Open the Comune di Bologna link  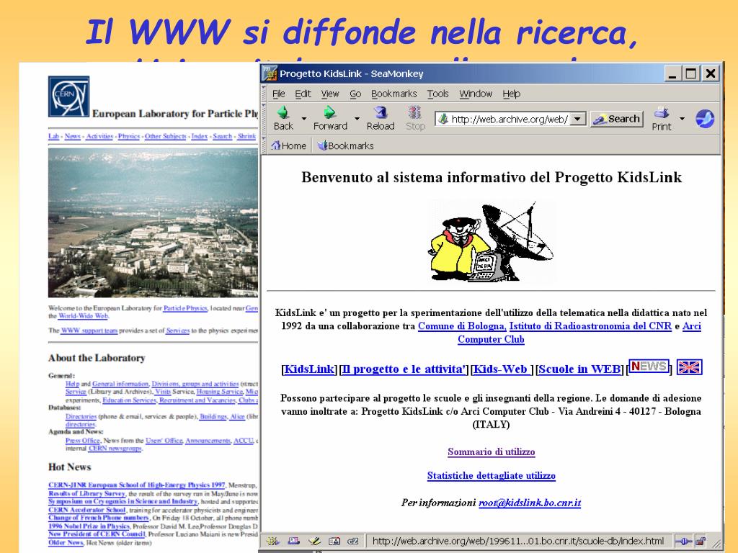[462, 326]
